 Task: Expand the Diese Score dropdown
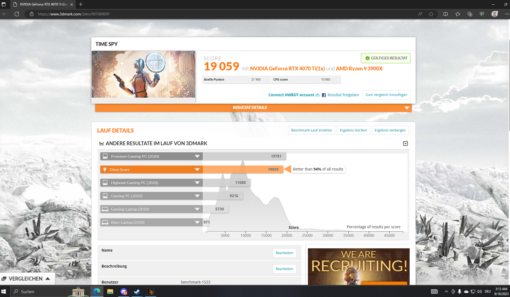[x=197, y=170]
